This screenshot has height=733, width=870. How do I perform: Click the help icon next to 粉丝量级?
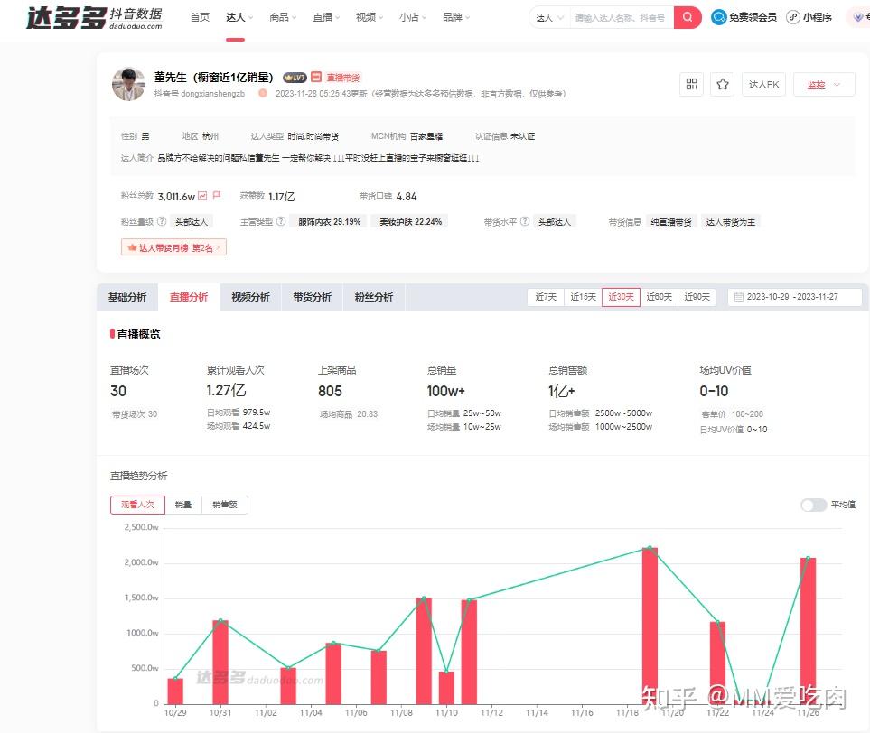click(x=162, y=221)
